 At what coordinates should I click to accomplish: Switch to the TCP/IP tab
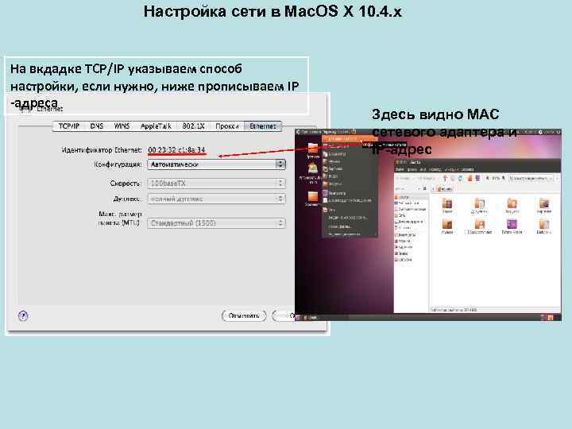click(68, 126)
